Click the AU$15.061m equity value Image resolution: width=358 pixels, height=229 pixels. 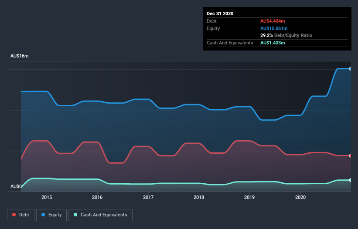click(x=274, y=28)
